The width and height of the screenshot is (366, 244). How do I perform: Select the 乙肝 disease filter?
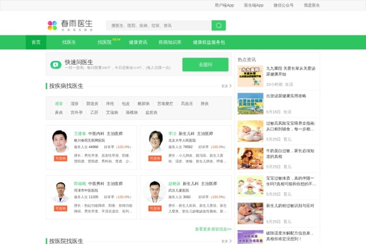[x=94, y=112]
